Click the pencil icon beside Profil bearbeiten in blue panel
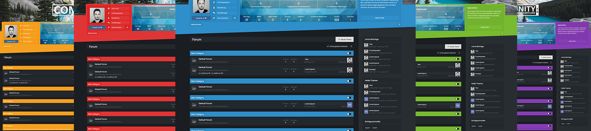This screenshot has width=591, height=131. [x=214, y=2]
